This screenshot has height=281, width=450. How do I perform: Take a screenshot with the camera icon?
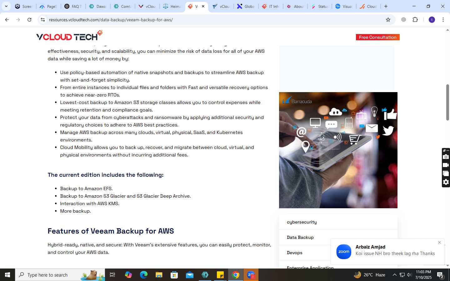tap(446, 157)
